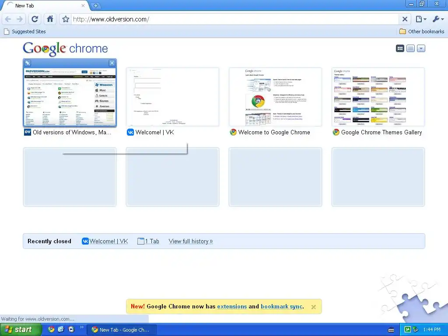The image size is (448, 336).
Task: Reopen recently closed Welcome! | VK
Action: click(x=105, y=241)
